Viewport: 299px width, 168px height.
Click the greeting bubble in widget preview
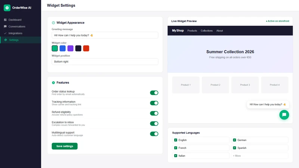pyautogui.click(x=268, y=105)
